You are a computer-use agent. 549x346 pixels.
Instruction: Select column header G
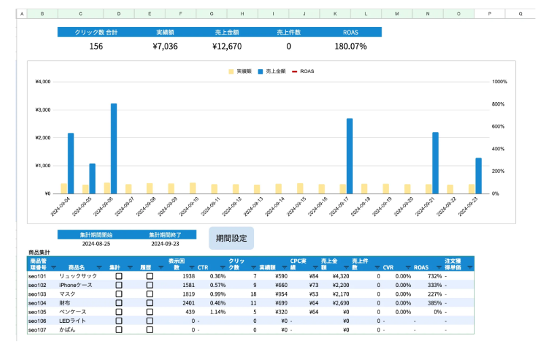click(211, 14)
